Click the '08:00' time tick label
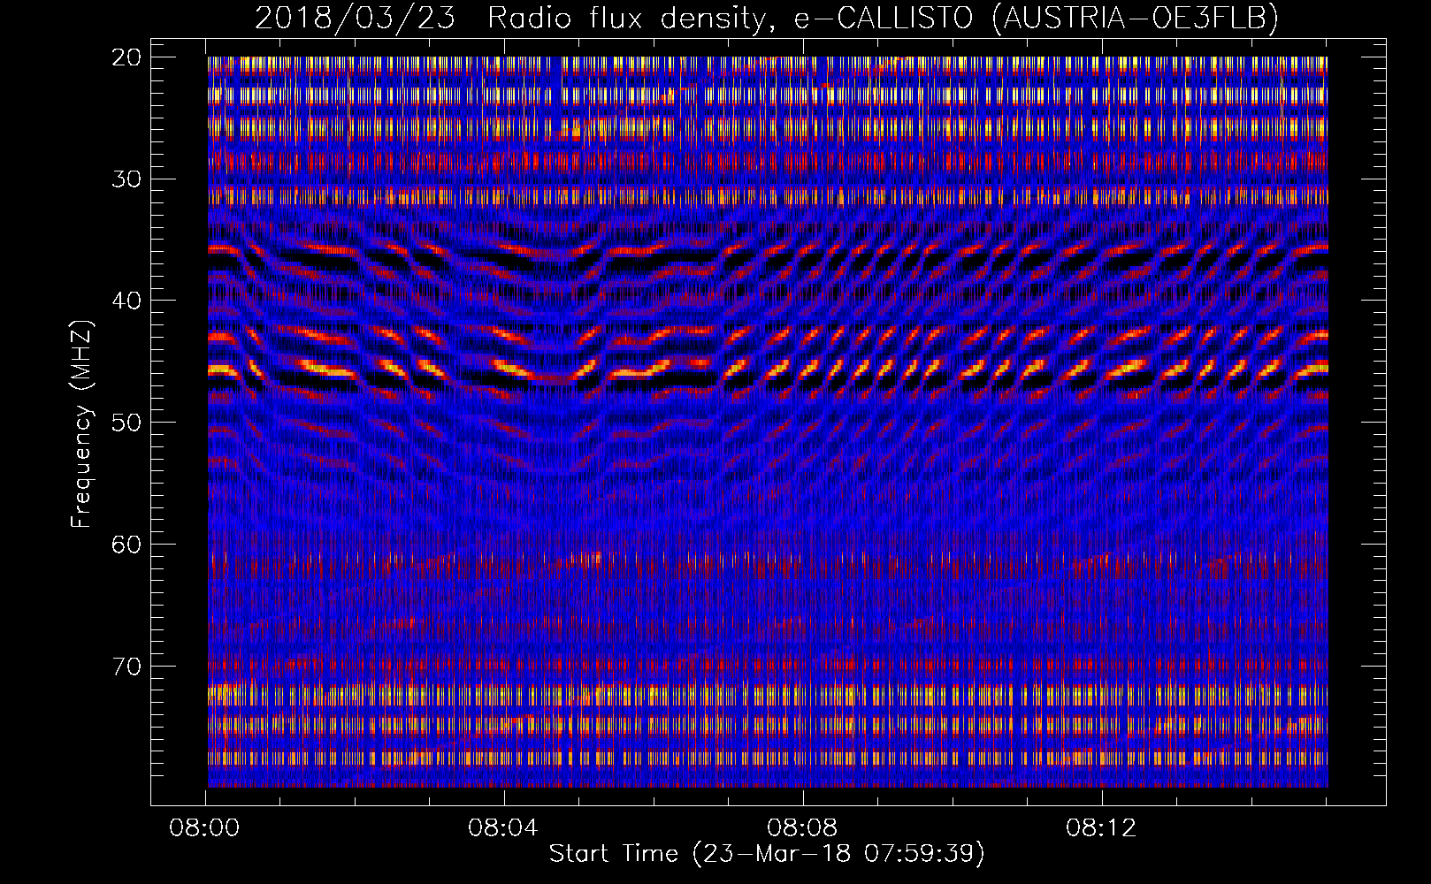 (205, 828)
